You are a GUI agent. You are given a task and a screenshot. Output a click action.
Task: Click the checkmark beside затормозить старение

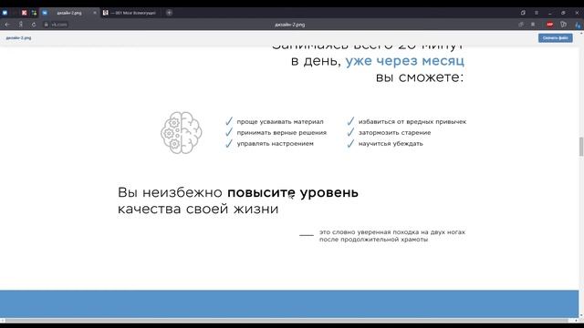pyautogui.click(x=350, y=132)
